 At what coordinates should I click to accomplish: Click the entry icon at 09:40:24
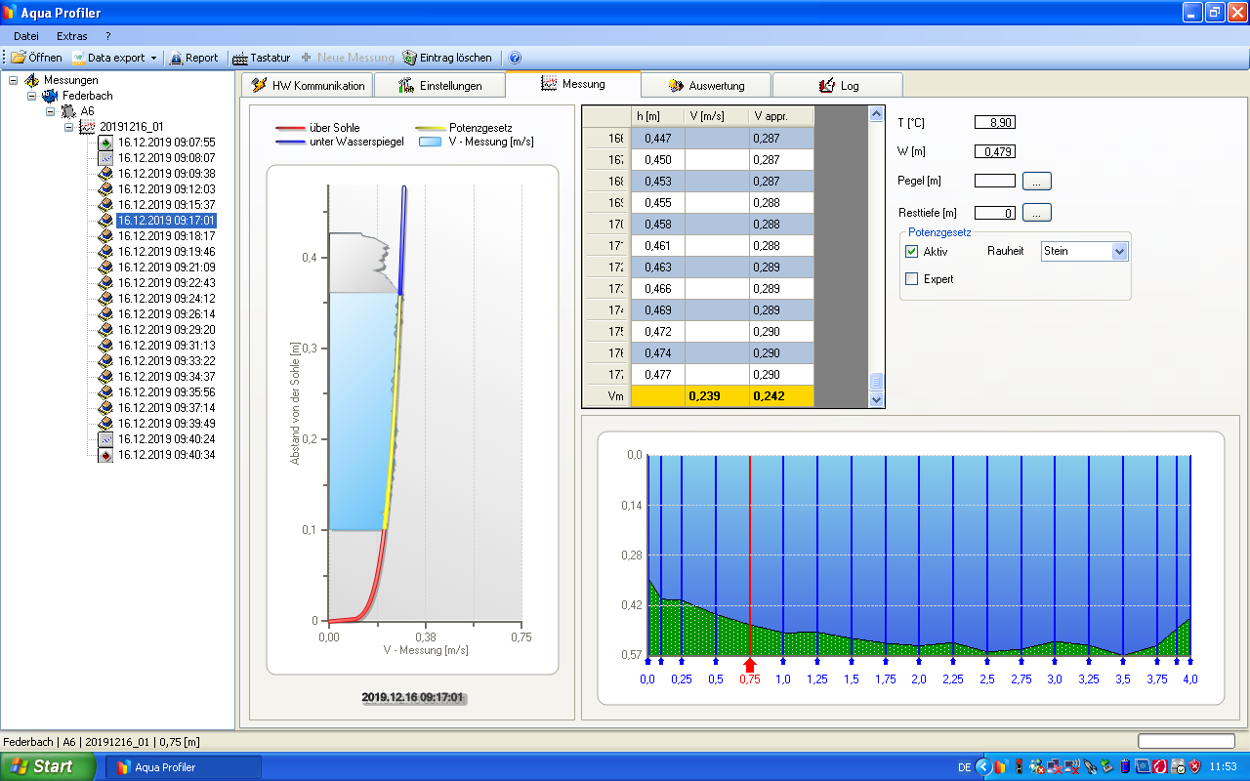[x=105, y=439]
